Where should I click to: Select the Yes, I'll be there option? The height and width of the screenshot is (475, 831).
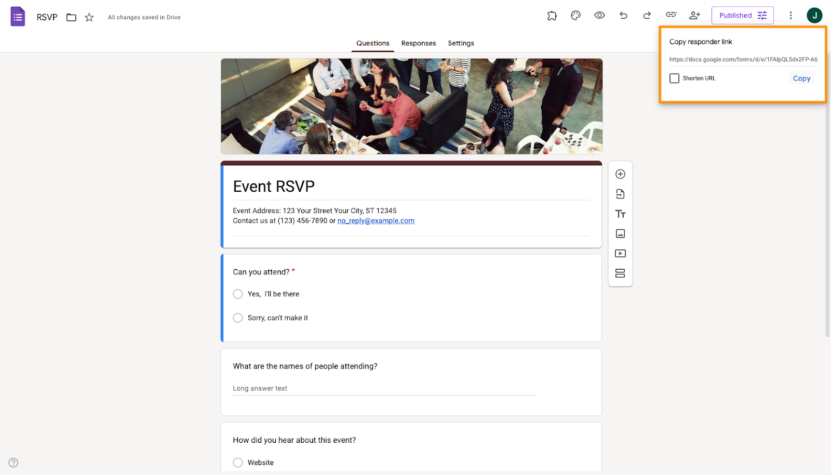point(237,294)
